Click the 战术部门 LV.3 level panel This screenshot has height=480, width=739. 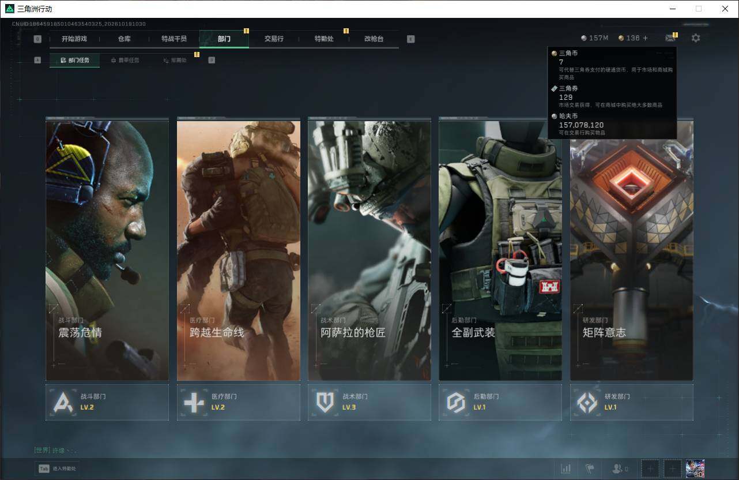[369, 402]
